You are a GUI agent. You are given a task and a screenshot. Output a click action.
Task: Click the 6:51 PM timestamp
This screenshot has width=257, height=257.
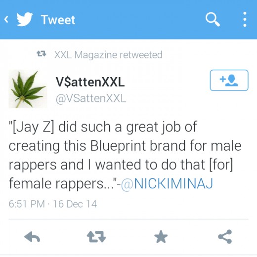tap(27, 204)
